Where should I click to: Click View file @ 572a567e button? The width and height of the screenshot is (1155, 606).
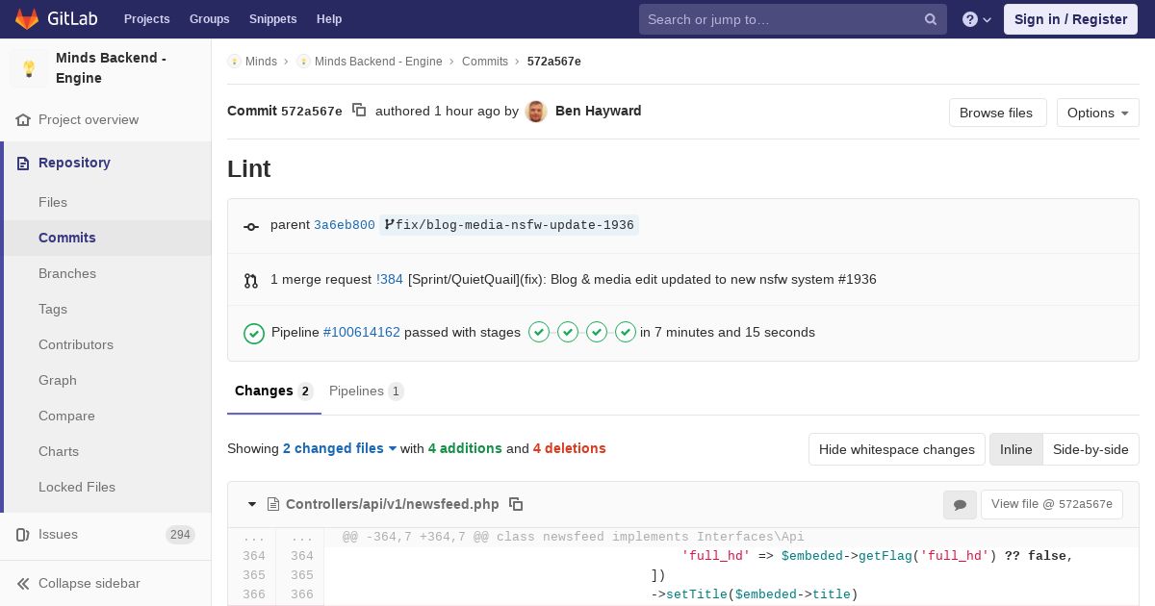coord(1051,504)
